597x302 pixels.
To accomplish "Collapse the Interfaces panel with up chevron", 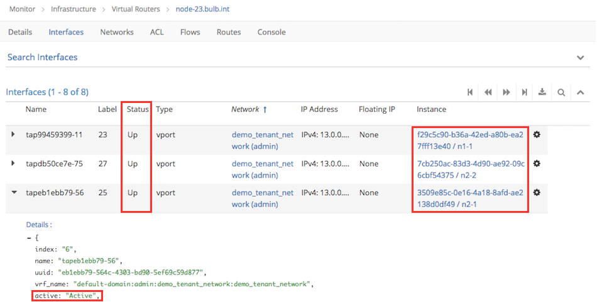I will coord(580,92).
